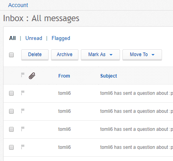Switch to the Unread filter
173x161 pixels.
pos(34,38)
